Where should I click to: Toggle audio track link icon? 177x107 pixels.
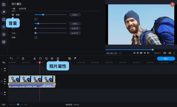pos(5,94)
